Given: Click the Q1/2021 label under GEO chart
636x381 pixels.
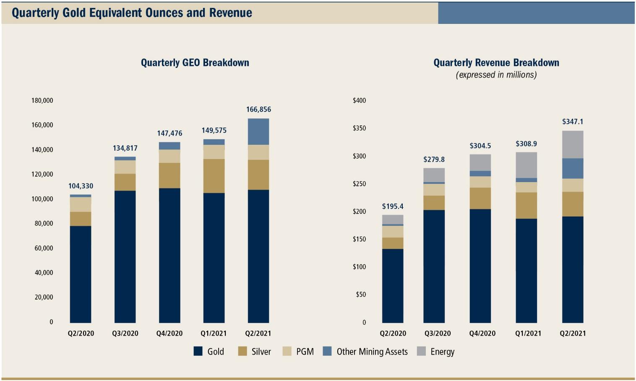Looking at the screenshot, I should pos(214,333).
